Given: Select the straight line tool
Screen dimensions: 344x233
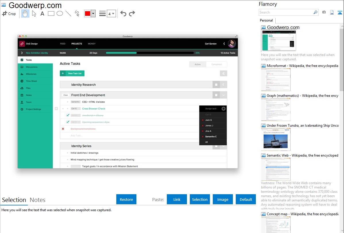Looking at the screenshot, I should click(68, 14).
